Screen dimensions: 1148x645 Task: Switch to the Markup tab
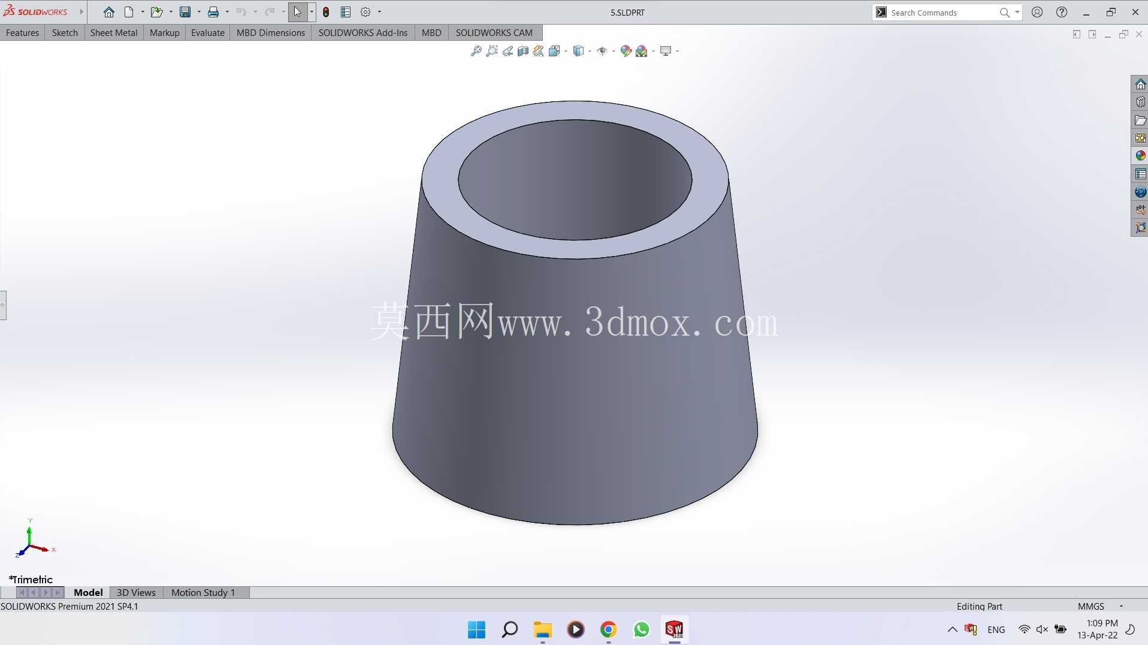(x=165, y=33)
